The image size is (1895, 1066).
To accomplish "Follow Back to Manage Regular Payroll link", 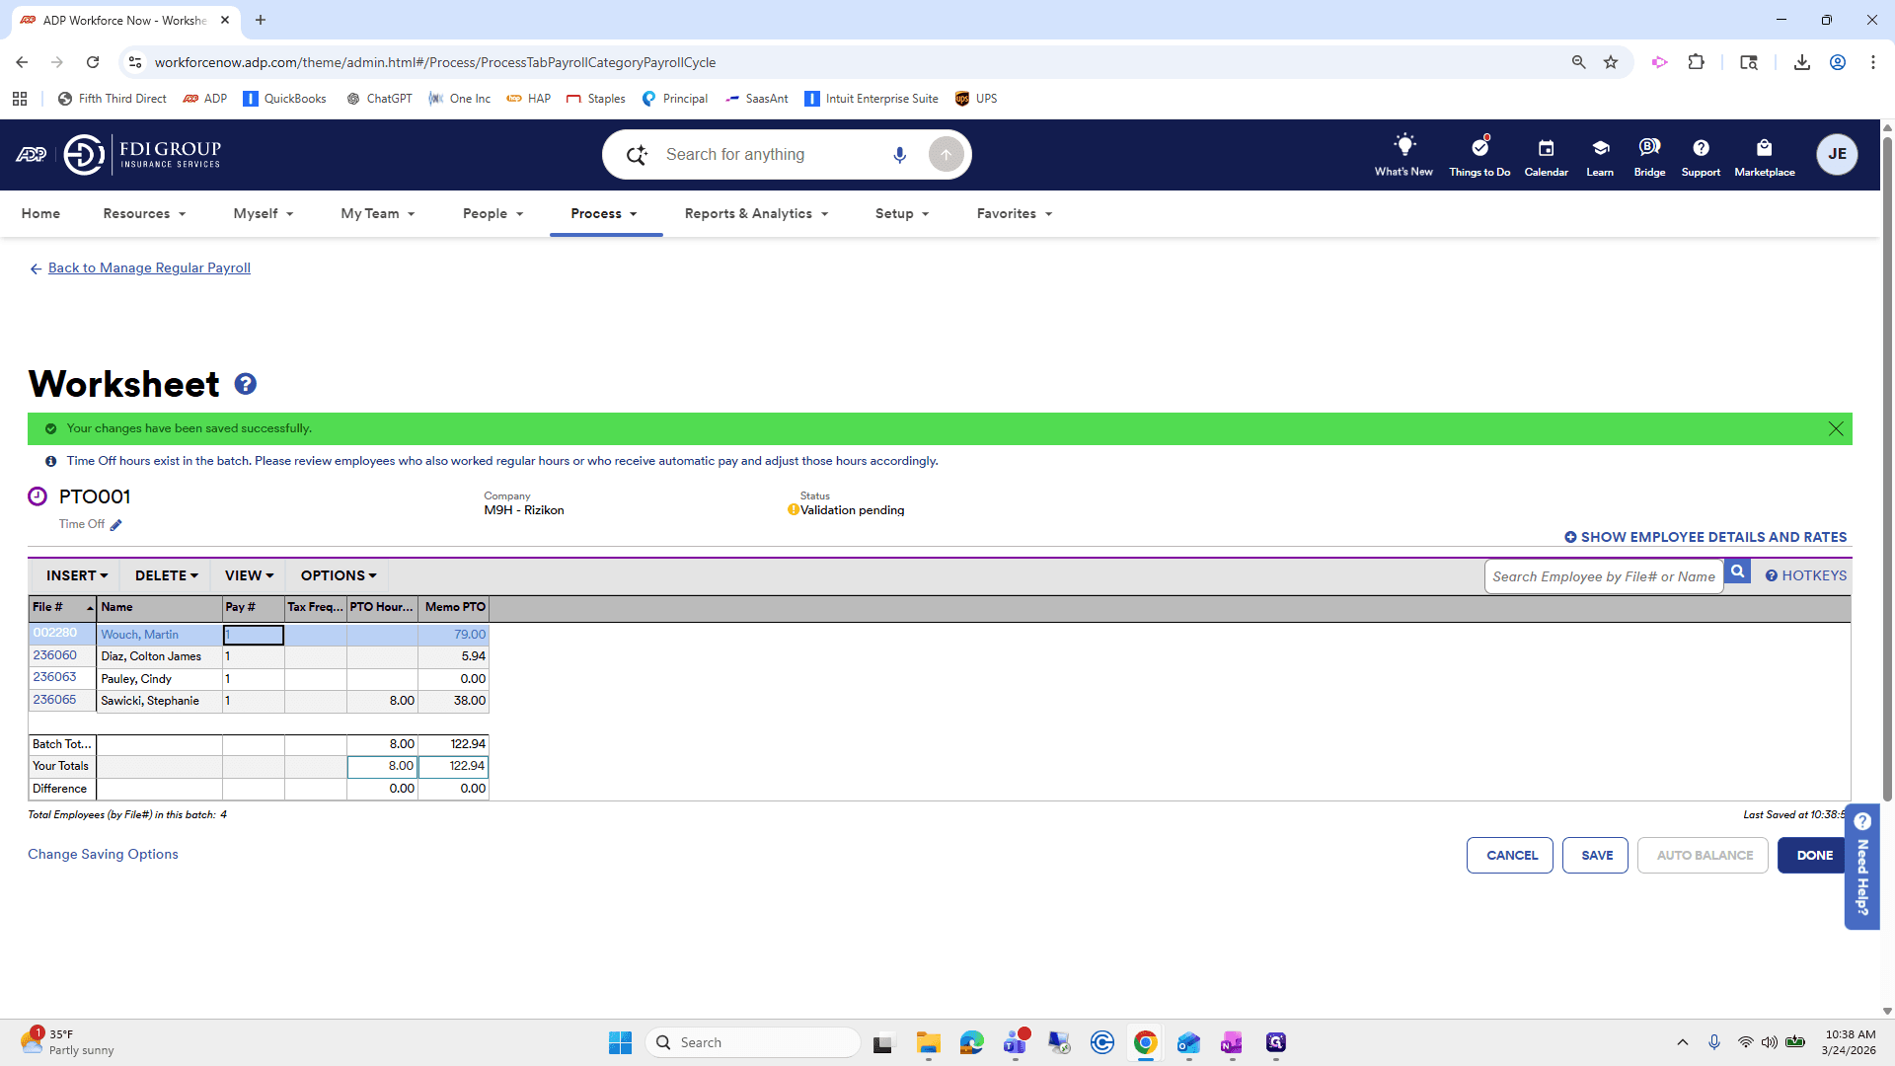I will pyautogui.click(x=149, y=267).
